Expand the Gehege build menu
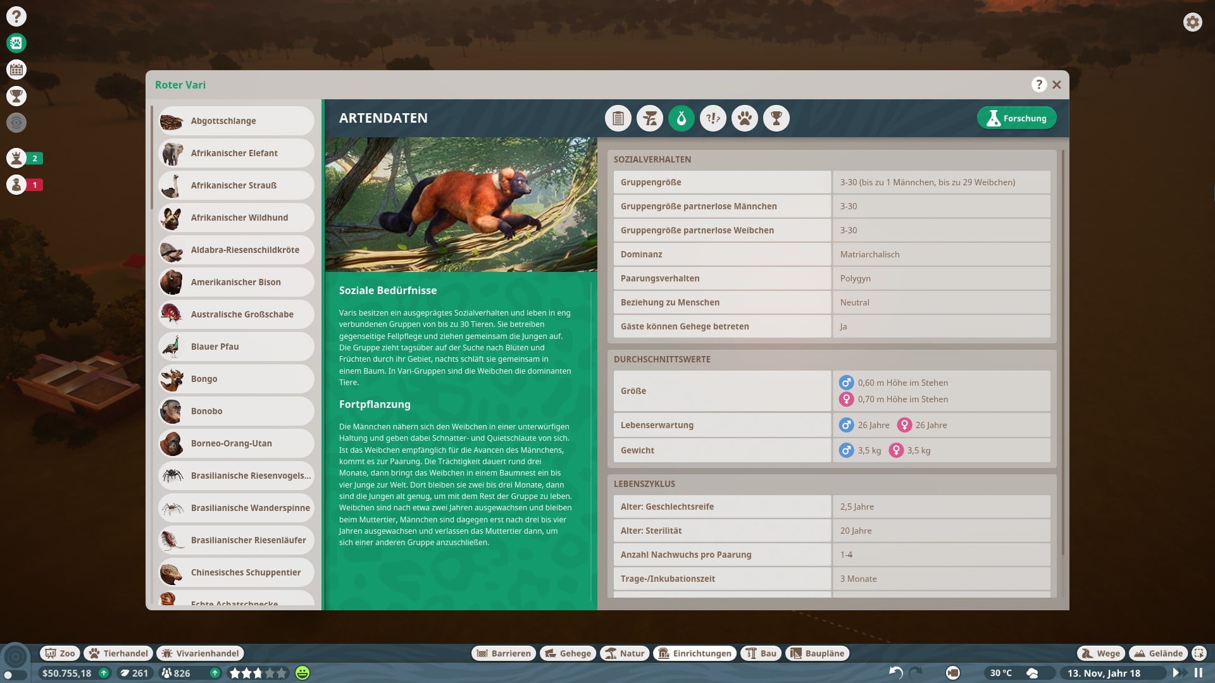Image resolution: width=1215 pixels, height=683 pixels. [568, 653]
